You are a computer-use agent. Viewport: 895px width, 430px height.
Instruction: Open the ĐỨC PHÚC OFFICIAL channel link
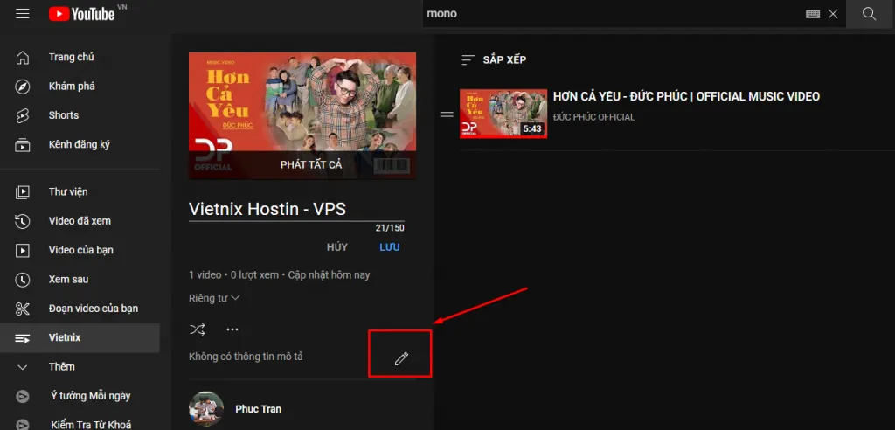pyautogui.click(x=593, y=117)
